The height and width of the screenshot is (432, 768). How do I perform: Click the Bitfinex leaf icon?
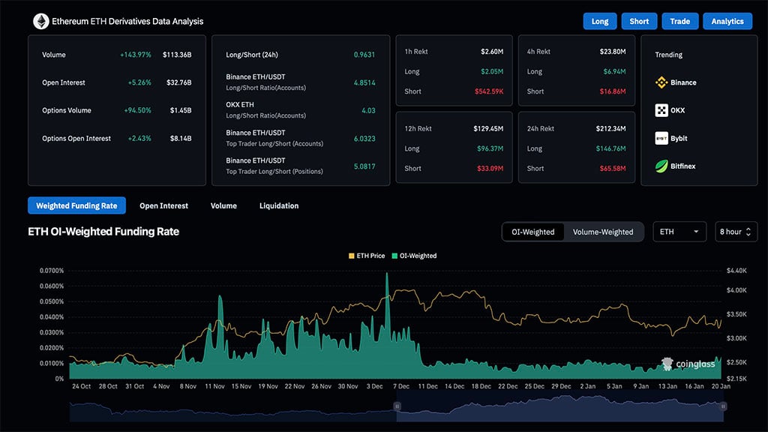point(661,166)
